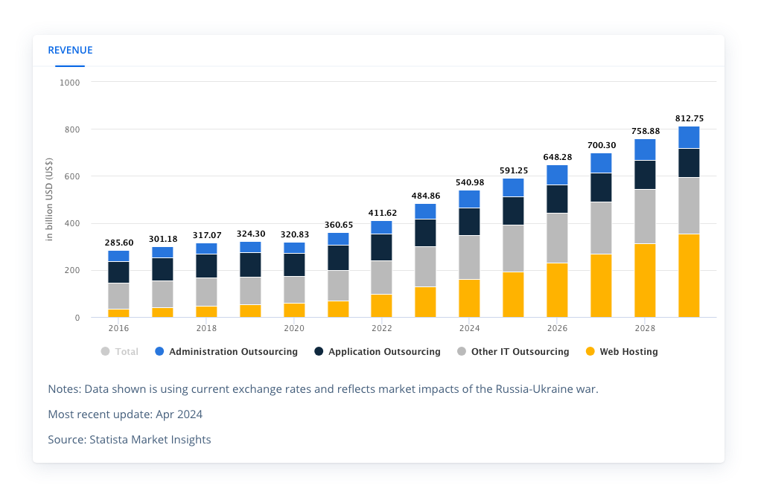Open the REVENUE tab

pyautogui.click(x=70, y=51)
